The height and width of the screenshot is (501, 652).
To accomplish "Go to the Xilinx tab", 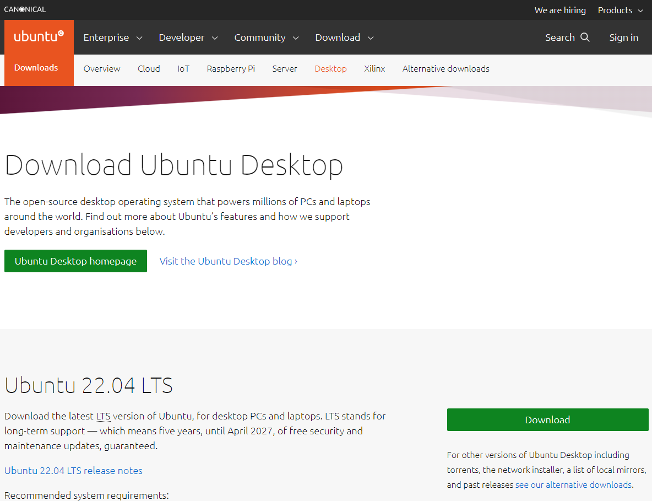I will pos(374,69).
